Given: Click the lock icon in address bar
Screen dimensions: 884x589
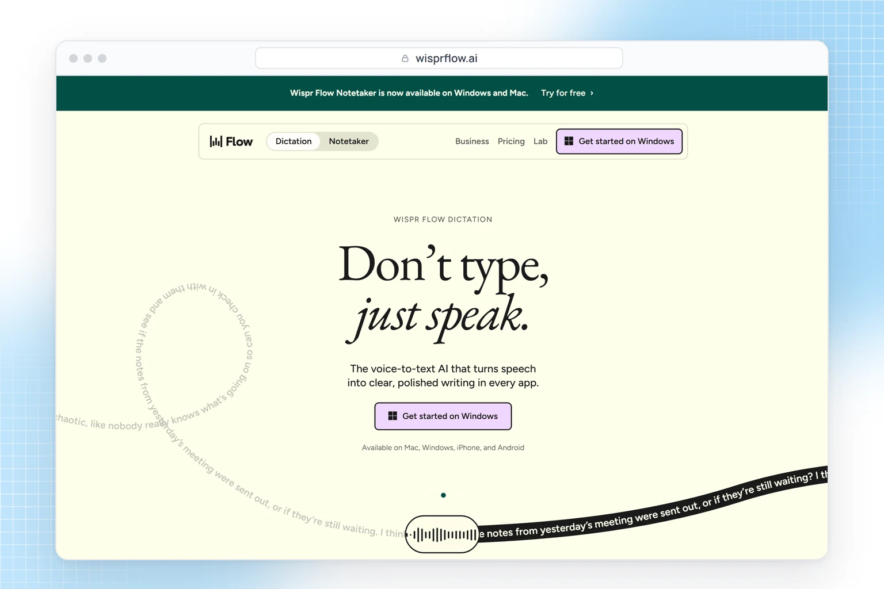Looking at the screenshot, I should click(405, 58).
